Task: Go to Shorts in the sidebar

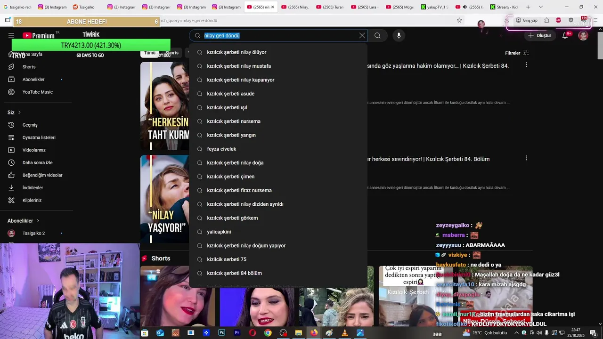Action: coord(29,67)
